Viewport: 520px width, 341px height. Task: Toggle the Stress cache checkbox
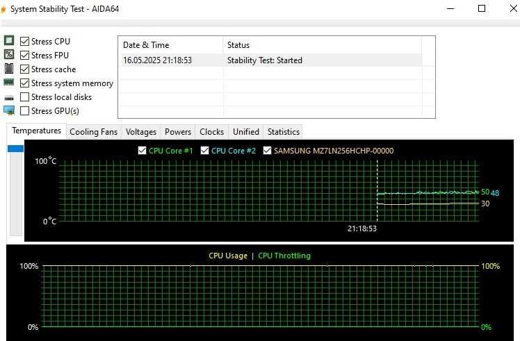pos(24,69)
